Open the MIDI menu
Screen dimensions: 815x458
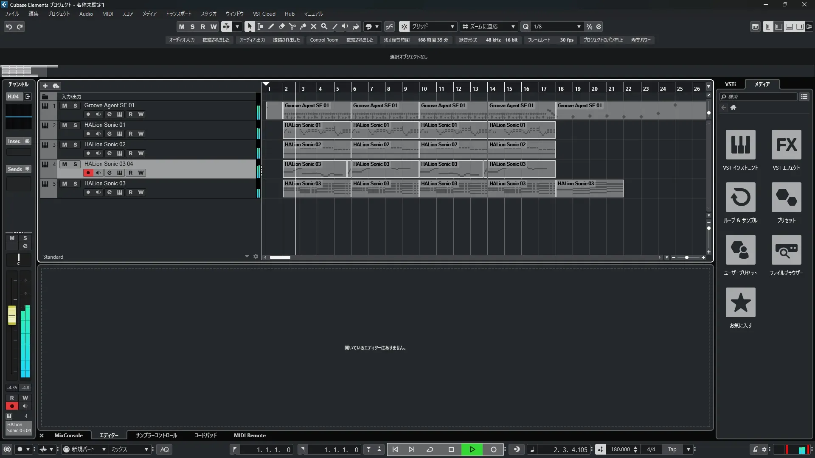coord(107,14)
